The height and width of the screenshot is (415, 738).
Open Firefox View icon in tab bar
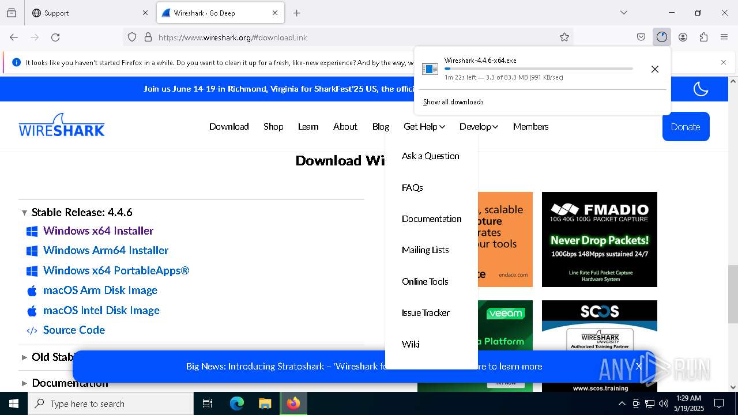coord(12,13)
